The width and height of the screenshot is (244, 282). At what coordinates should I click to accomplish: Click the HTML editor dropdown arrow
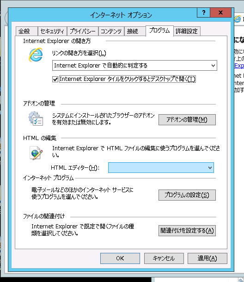[210, 168]
